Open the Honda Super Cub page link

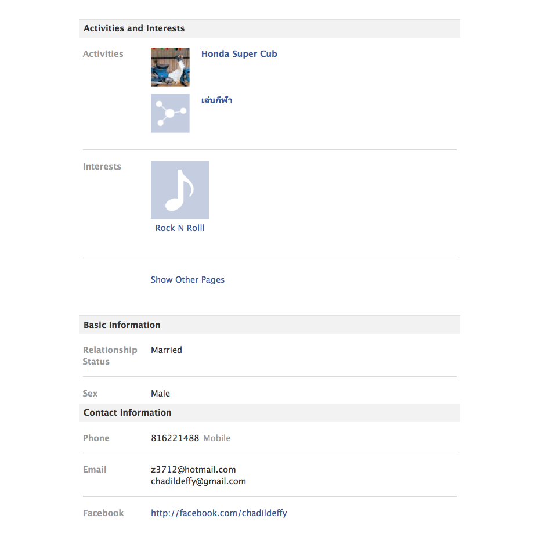tap(239, 54)
